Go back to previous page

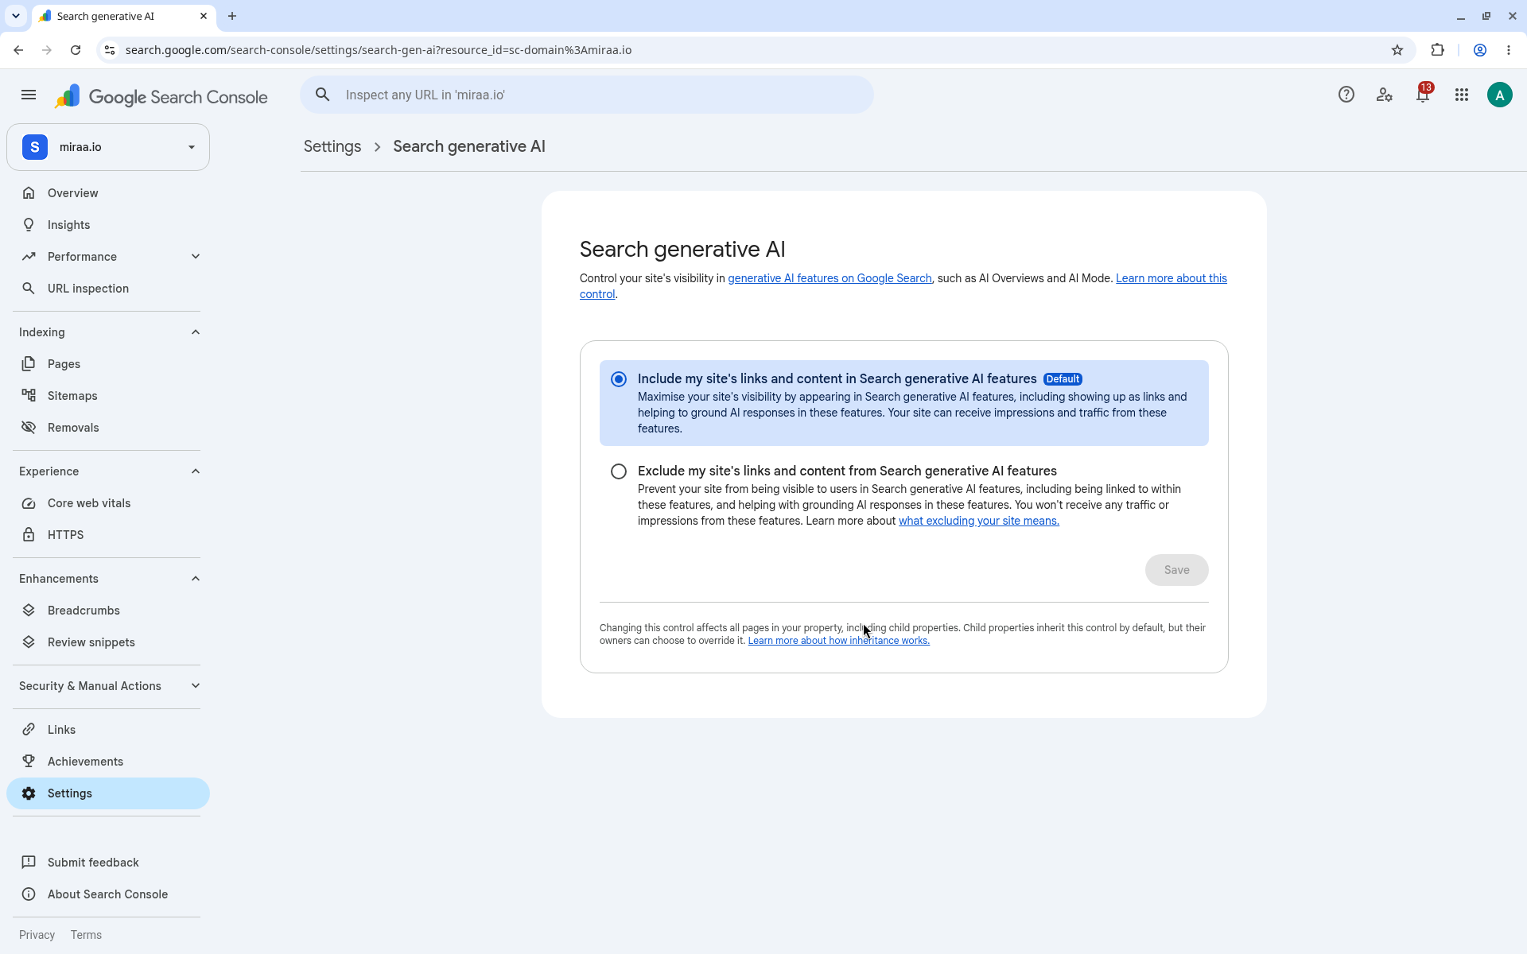point(18,50)
